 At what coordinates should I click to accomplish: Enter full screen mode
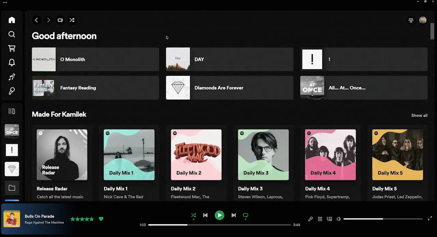[x=430, y=219]
